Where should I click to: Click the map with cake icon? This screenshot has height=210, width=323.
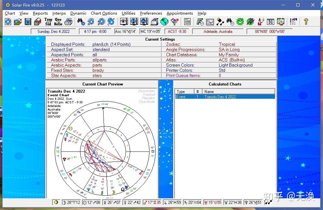click(281, 21)
